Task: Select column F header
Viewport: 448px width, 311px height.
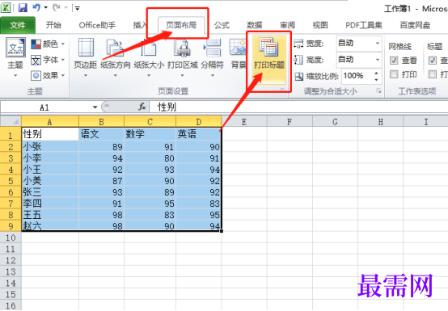Action: click(x=290, y=122)
